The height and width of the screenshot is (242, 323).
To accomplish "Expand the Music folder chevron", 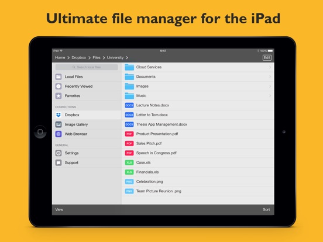I will [x=270, y=96].
